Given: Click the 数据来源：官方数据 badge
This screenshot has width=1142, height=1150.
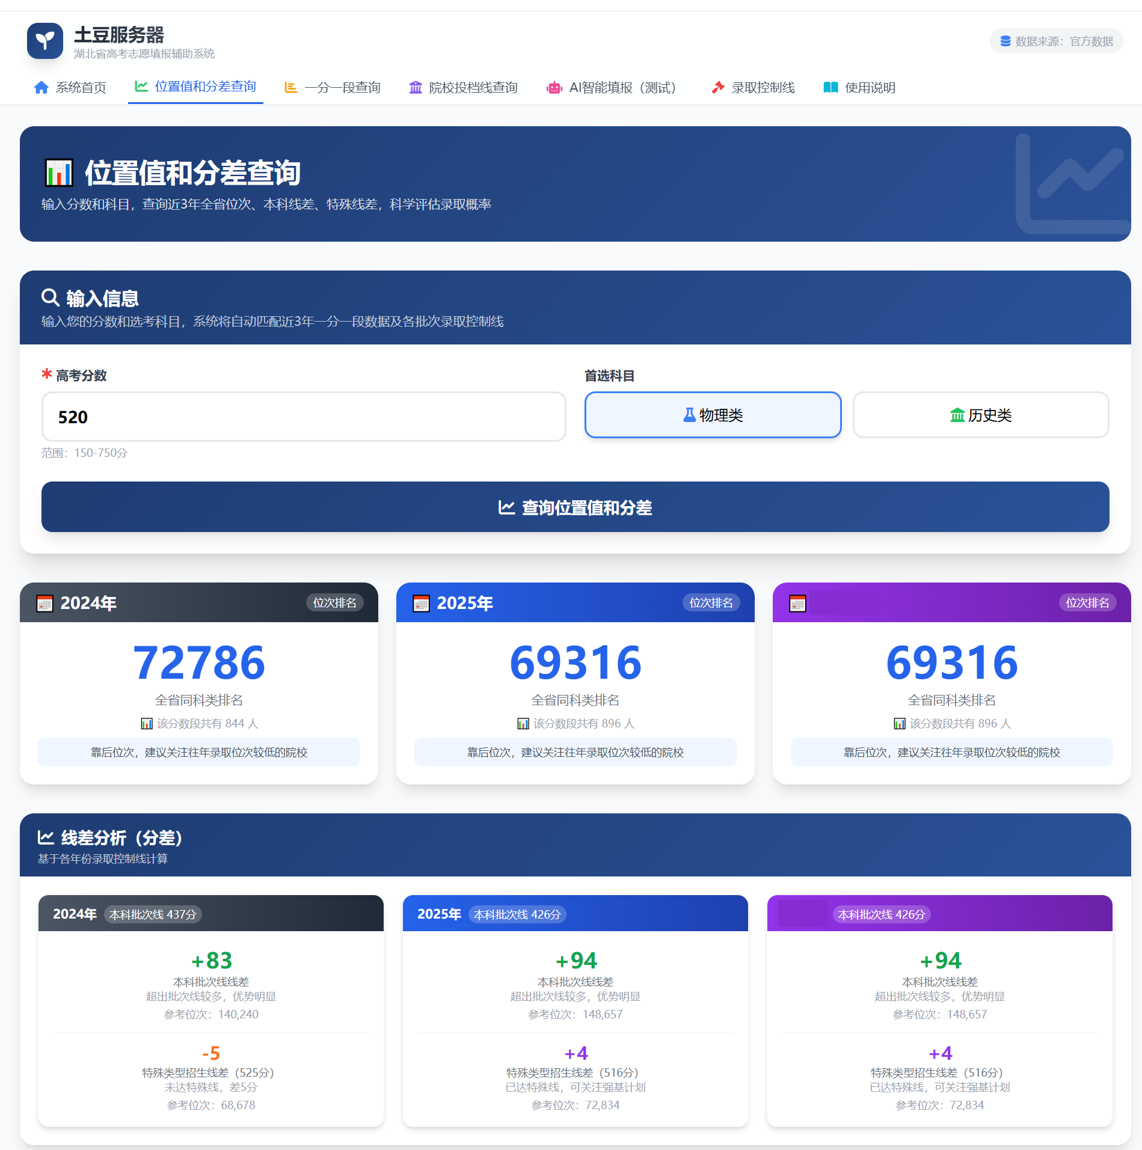Looking at the screenshot, I should 1057,41.
